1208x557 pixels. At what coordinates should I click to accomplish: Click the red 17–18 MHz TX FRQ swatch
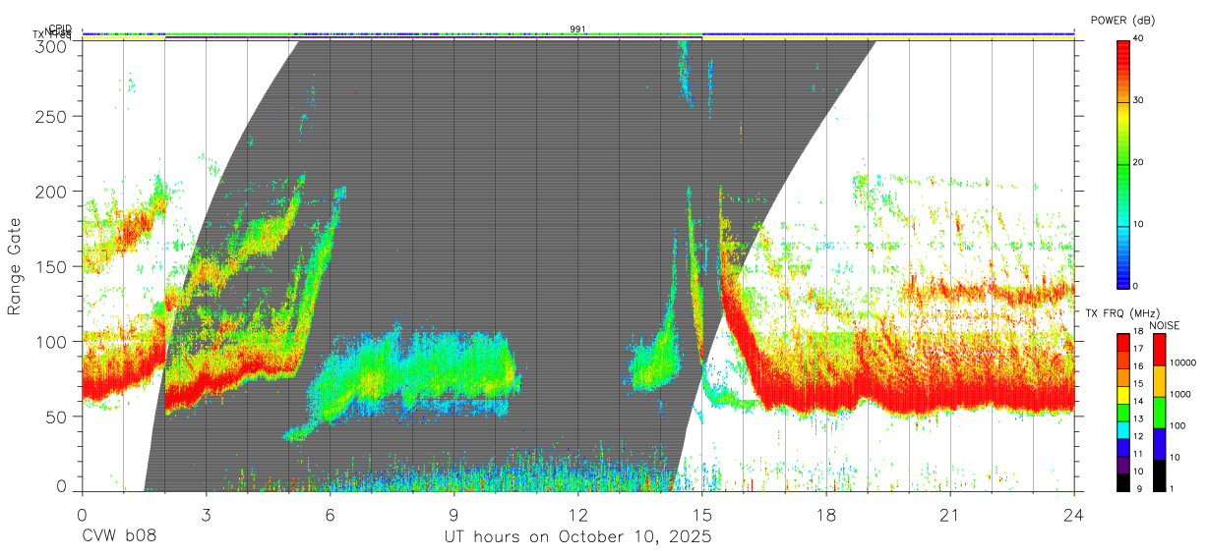[x=1122, y=343]
